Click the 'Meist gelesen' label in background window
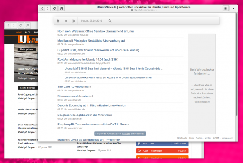 click(27, 49)
